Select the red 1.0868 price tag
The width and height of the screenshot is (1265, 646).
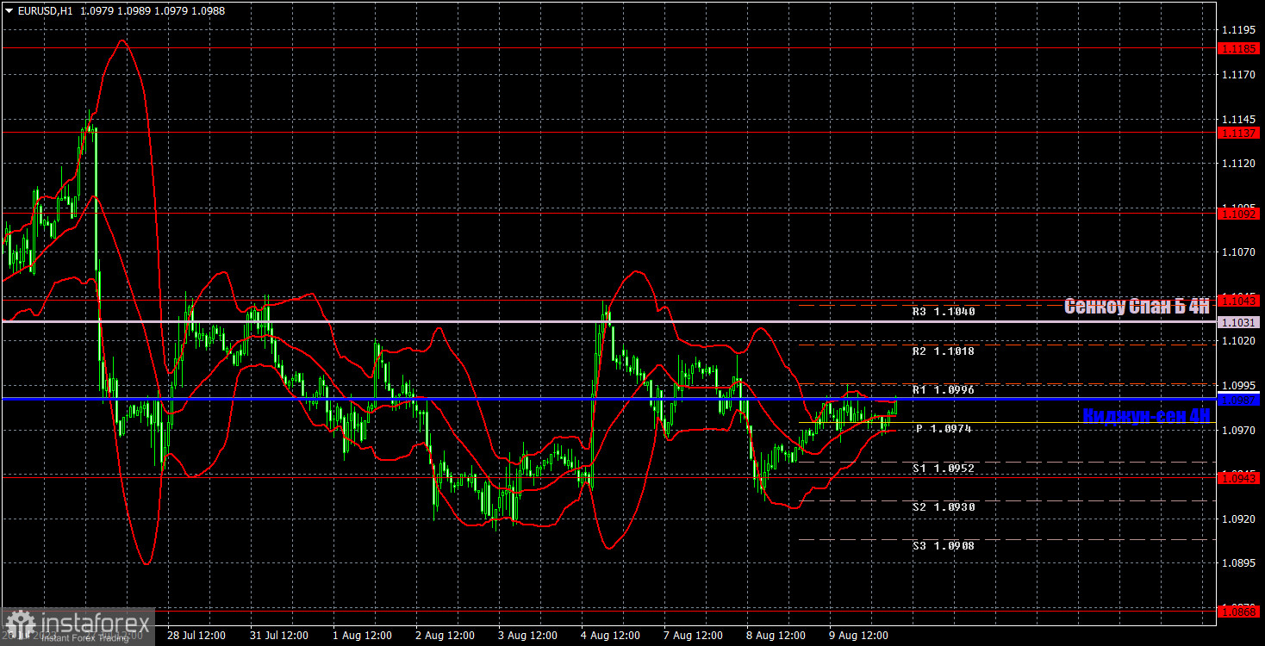coord(1240,611)
